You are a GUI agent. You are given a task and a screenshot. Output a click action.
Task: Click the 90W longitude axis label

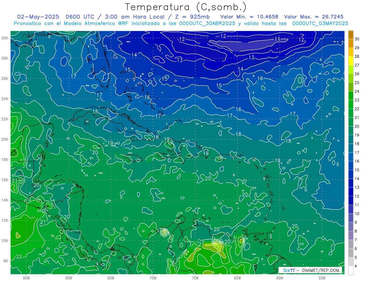26,278
